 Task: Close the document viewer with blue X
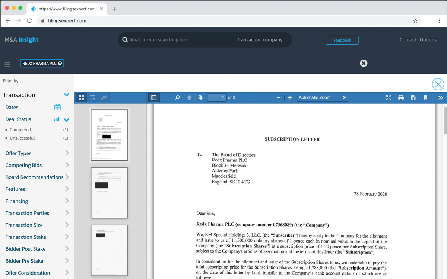(438, 84)
